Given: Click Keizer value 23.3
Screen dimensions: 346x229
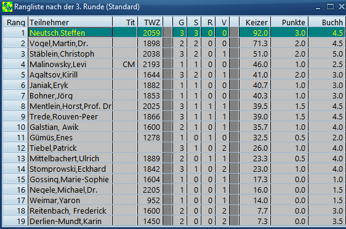Looking at the screenshot, I should tap(255, 159).
